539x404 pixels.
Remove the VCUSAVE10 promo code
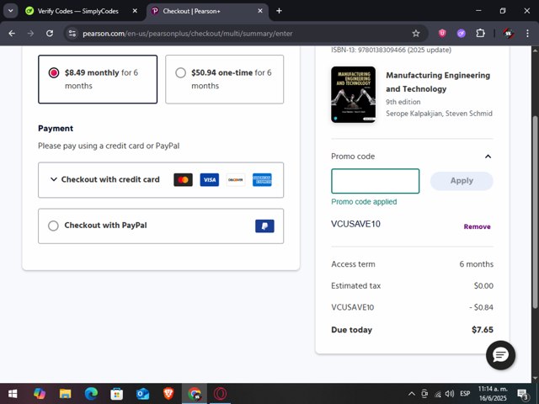[x=477, y=226]
